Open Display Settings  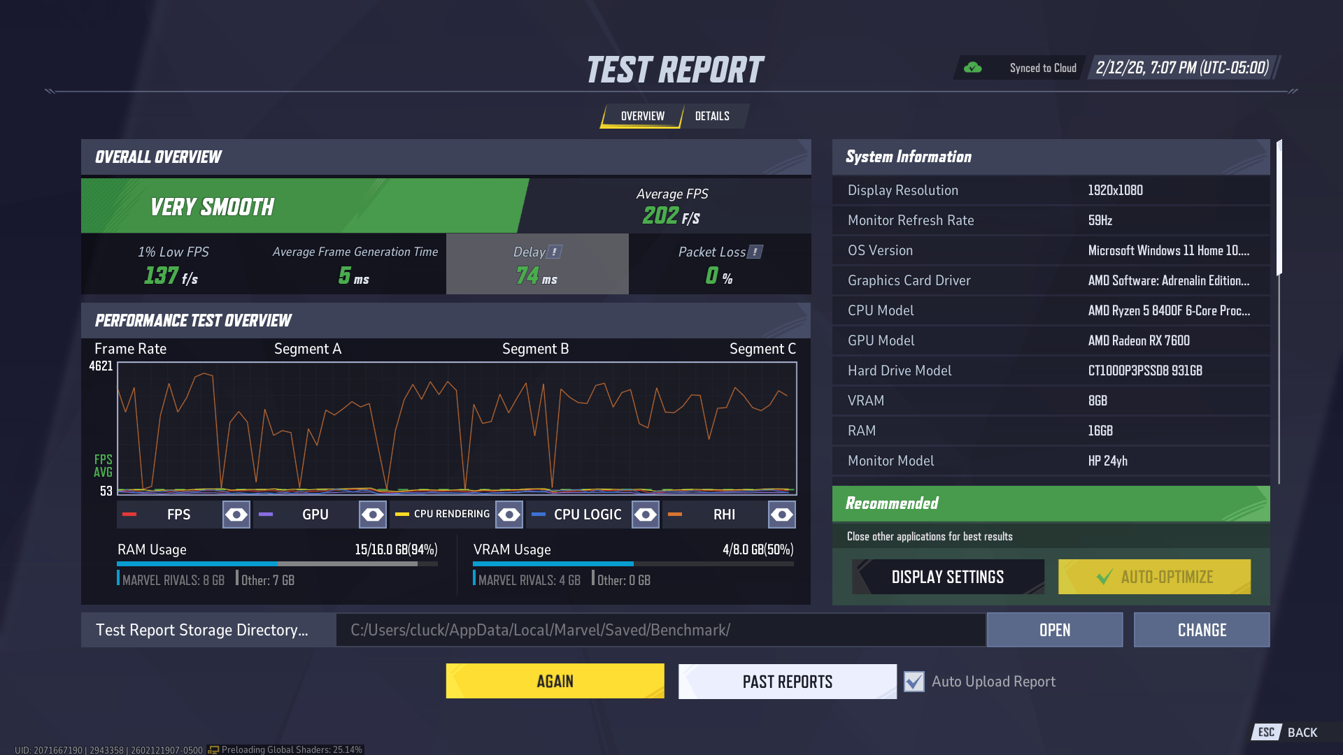(x=948, y=577)
